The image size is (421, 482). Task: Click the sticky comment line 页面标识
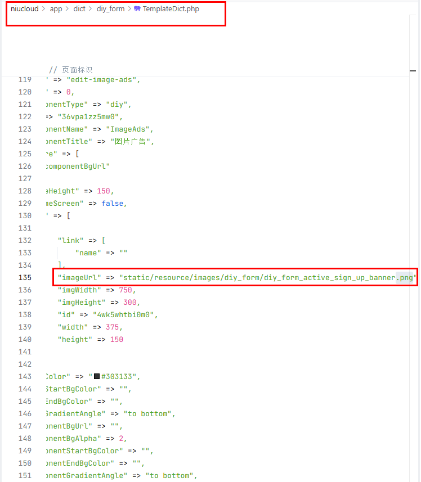click(x=71, y=70)
